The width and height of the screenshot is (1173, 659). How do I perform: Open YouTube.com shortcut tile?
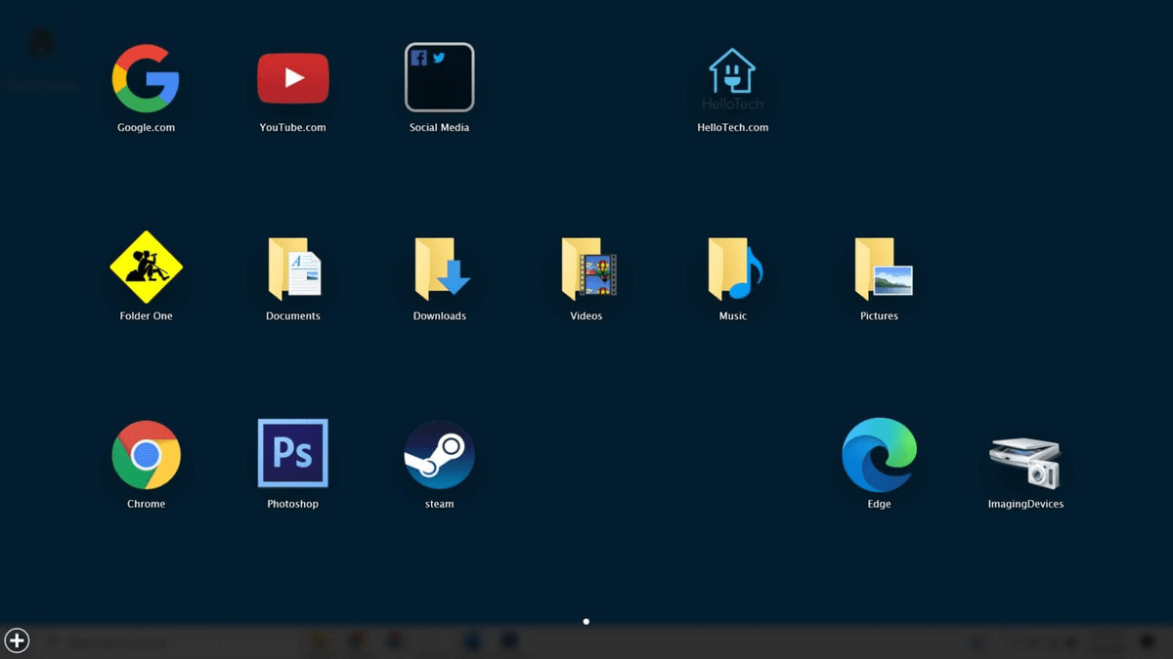pyautogui.click(x=292, y=76)
